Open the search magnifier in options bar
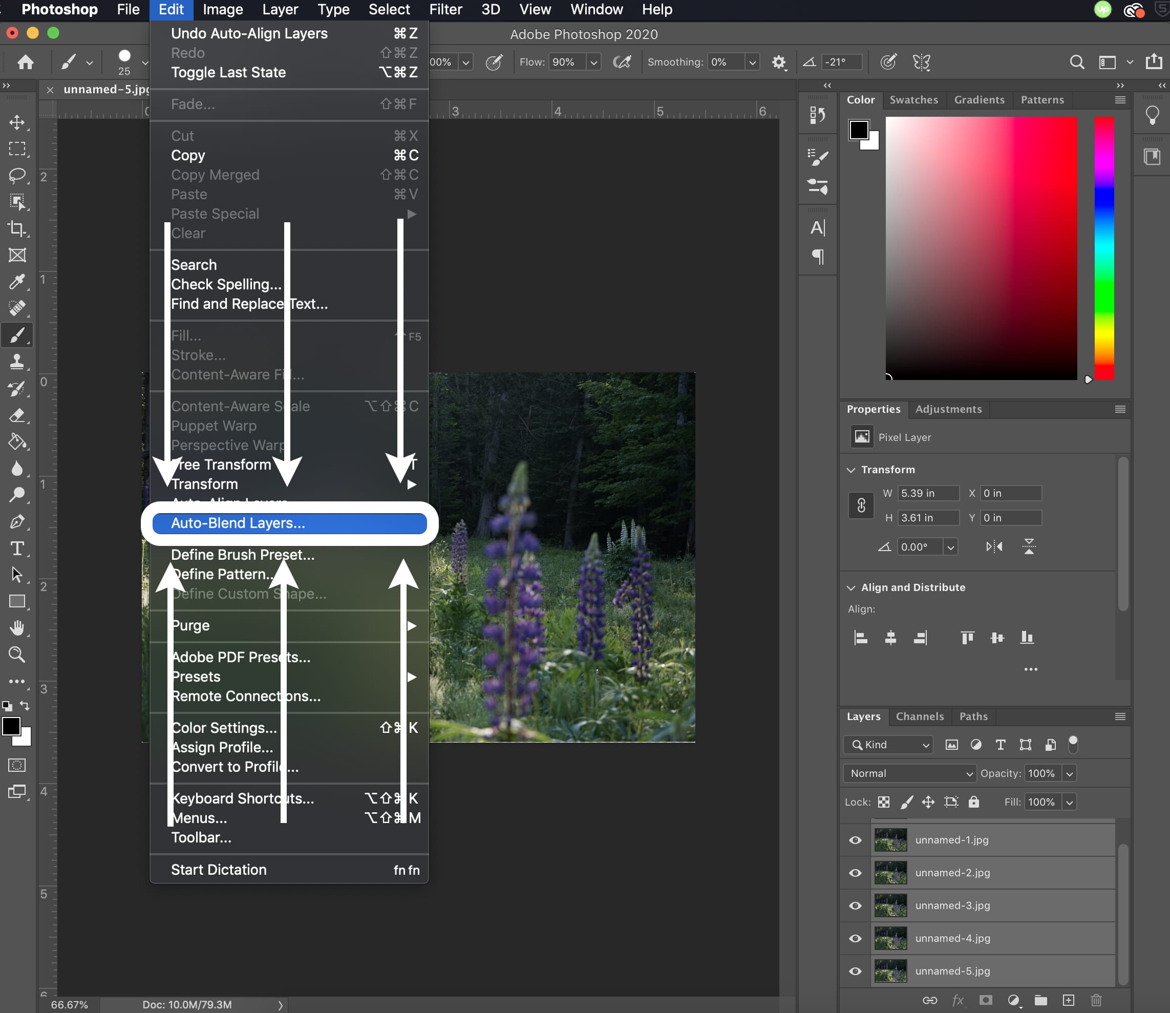The image size is (1170, 1013). [1077, 62]
